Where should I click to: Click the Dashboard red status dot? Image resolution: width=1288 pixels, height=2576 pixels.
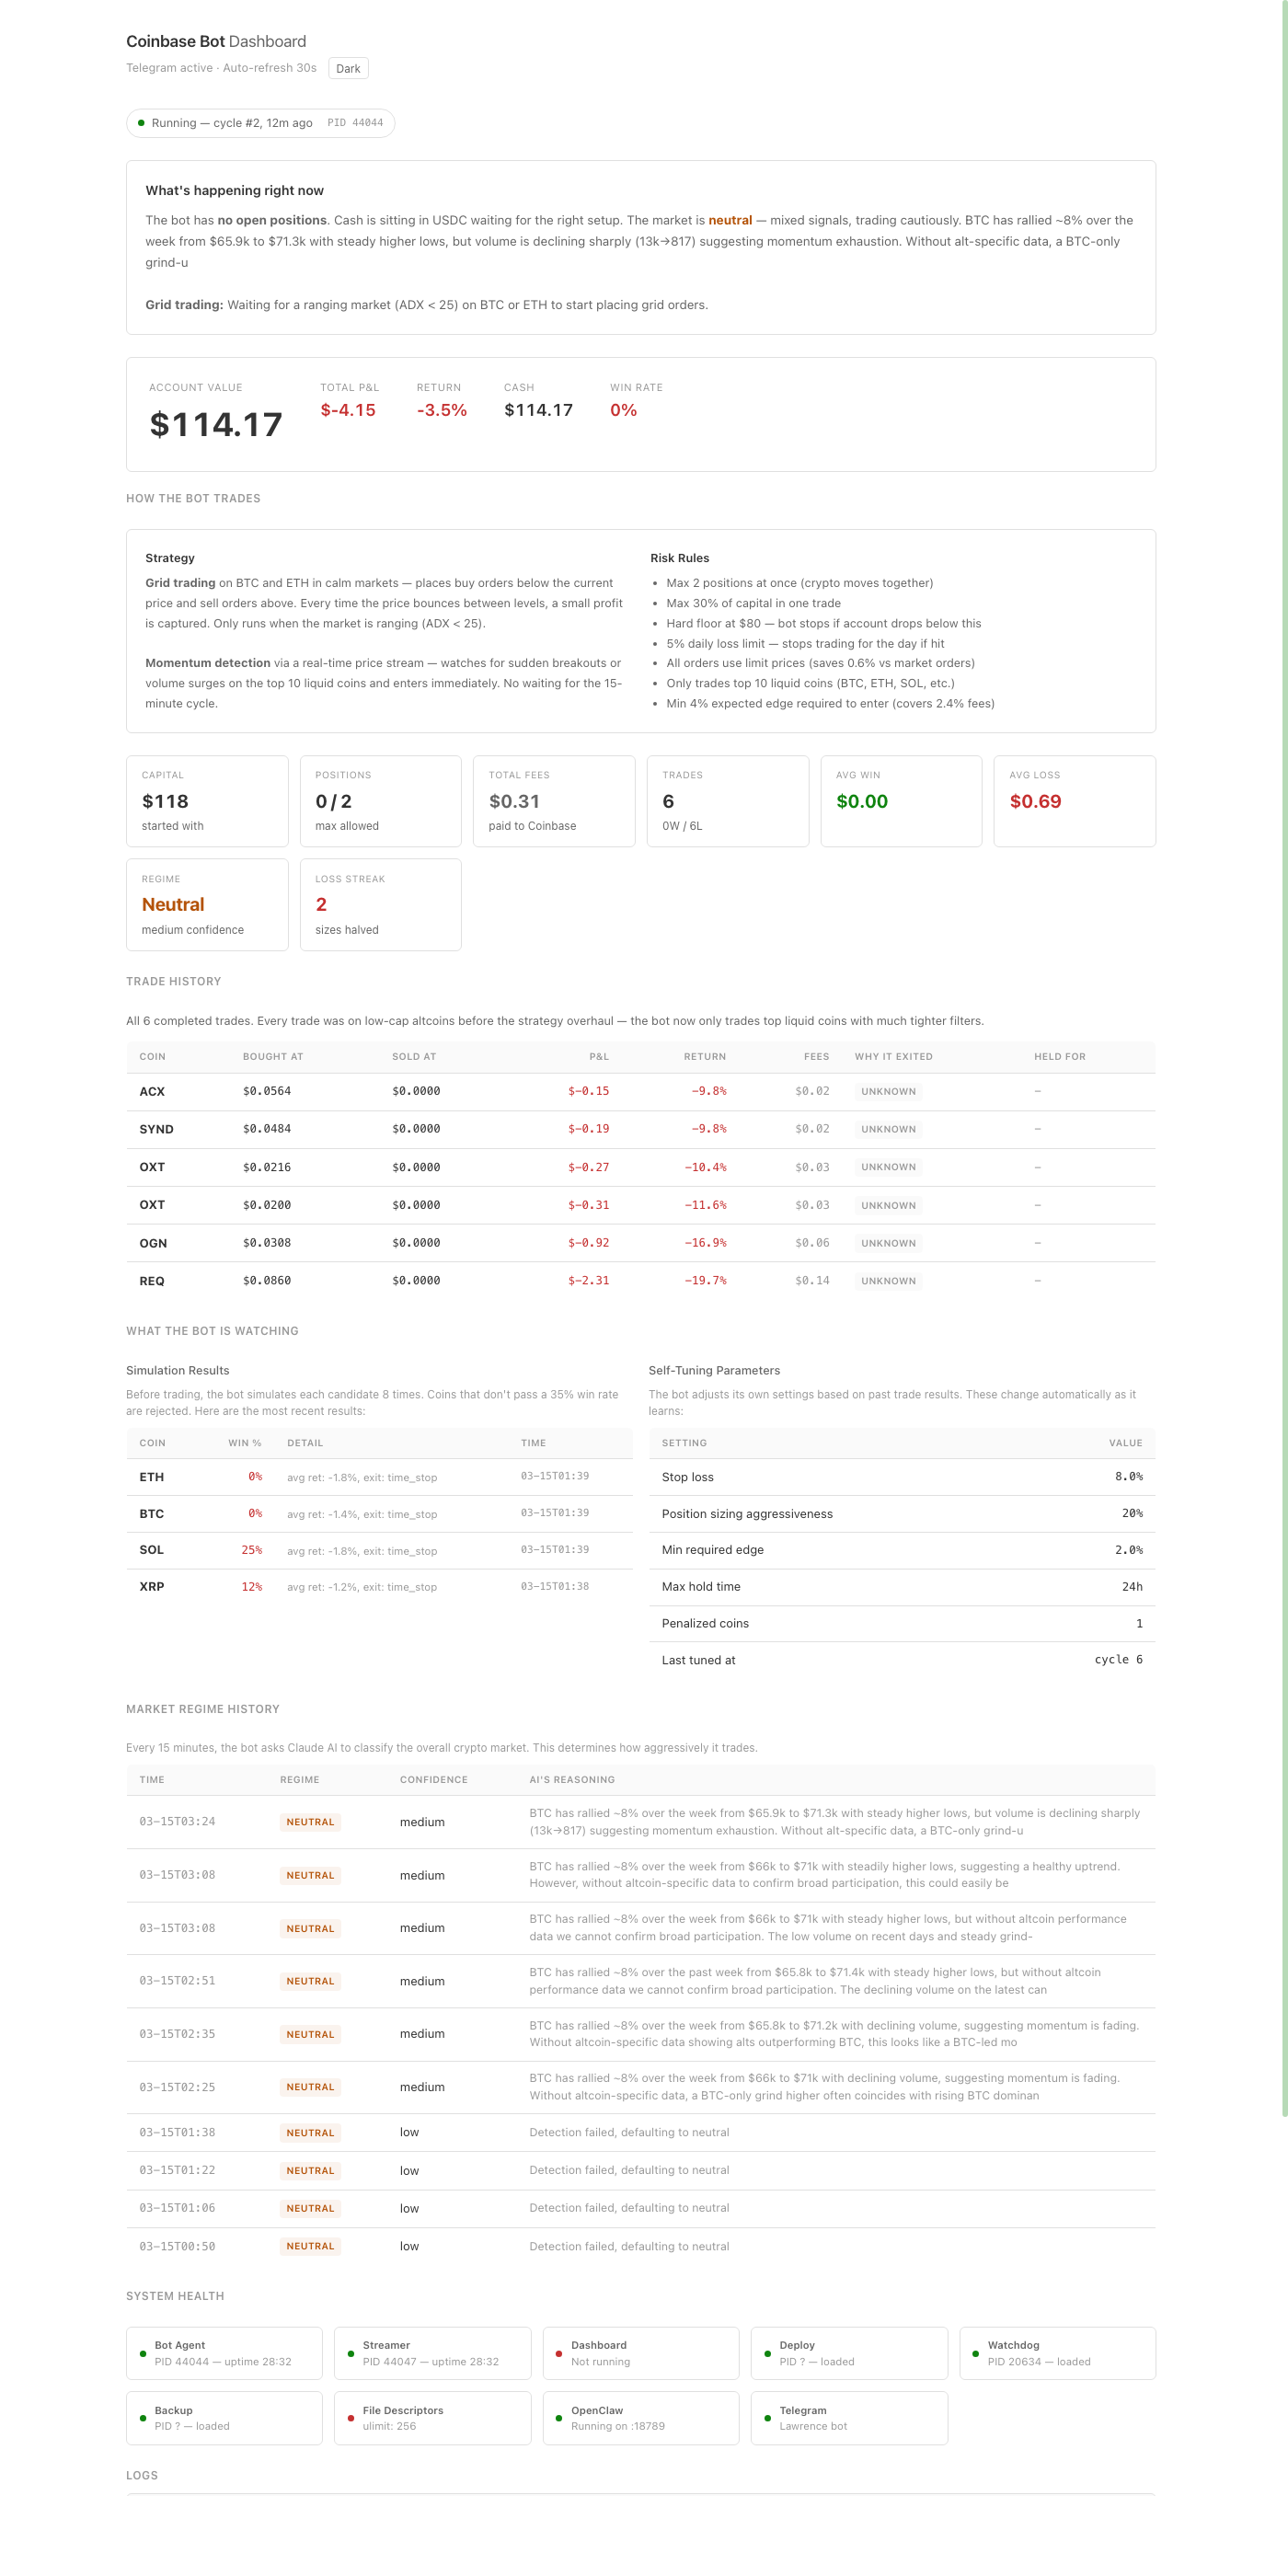pyautogui.click(x=559, y=2353)
